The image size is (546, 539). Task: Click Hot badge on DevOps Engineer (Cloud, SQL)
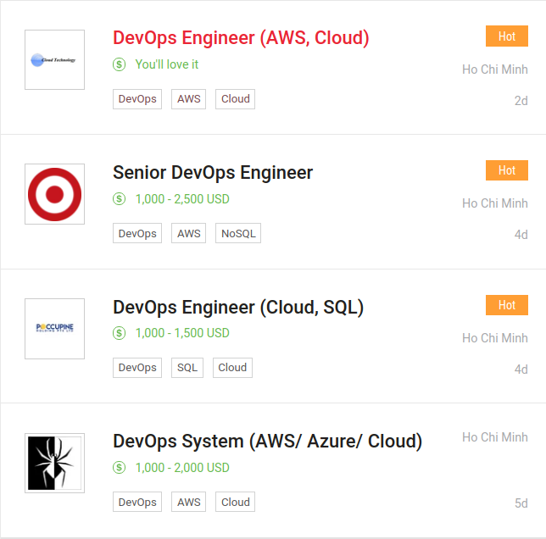point(507,305)
